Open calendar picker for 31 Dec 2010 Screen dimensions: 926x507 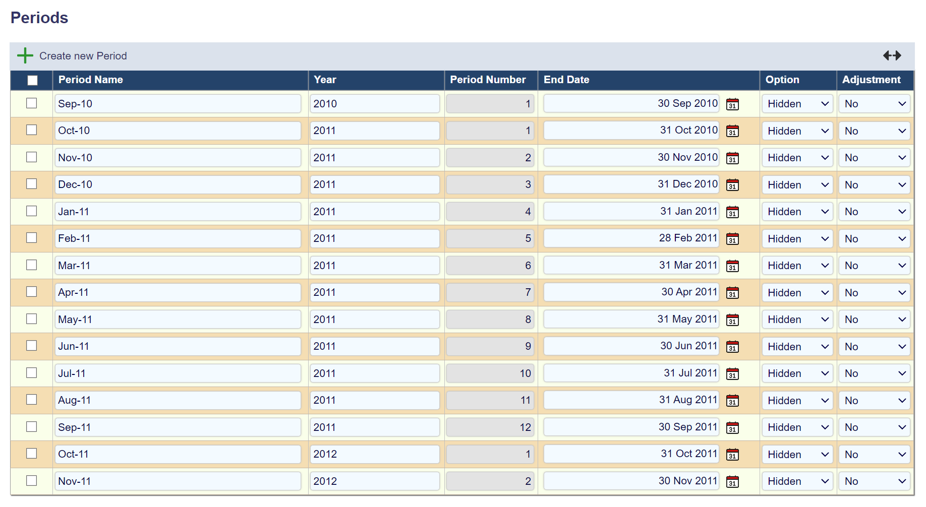click(732, 185)
